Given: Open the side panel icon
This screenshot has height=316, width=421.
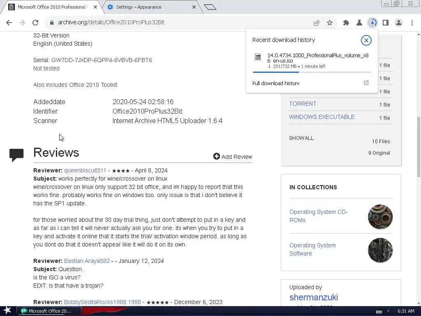Looking at the screenshot, I should point(386,23).
